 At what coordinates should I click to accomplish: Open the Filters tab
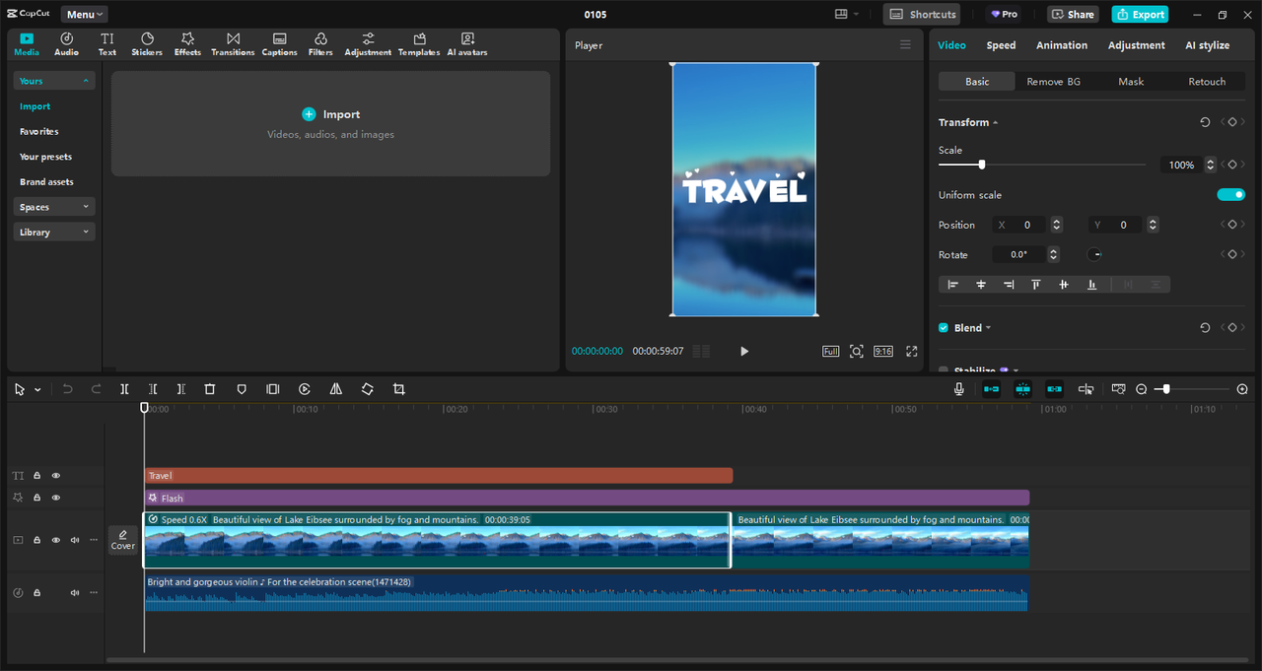(x=320, y=44)
